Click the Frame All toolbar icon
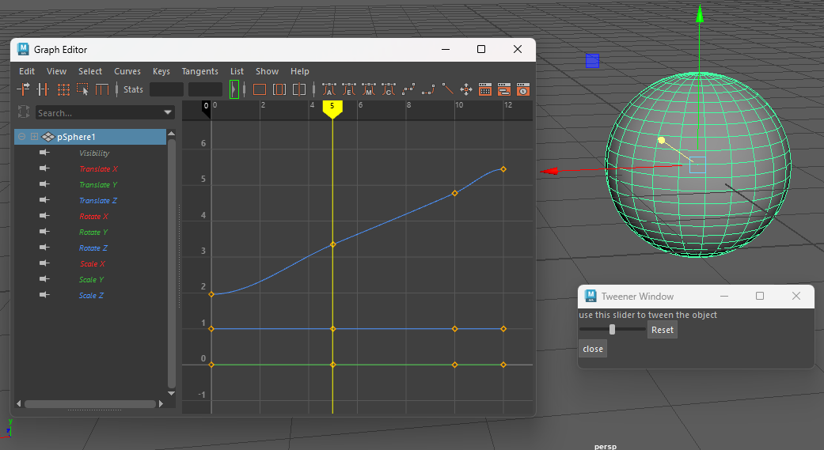 pyautogui.click(x=260, y=89)
